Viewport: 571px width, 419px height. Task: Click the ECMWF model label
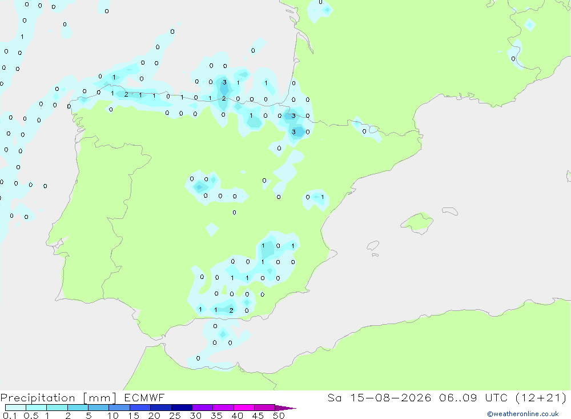tap(144, 397)
